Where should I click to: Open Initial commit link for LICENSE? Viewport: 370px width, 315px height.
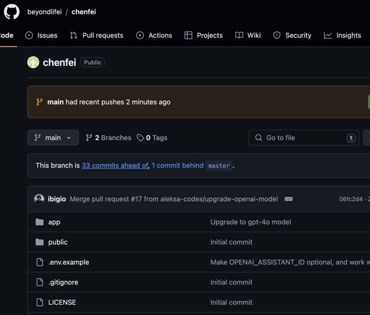[231, 302]
